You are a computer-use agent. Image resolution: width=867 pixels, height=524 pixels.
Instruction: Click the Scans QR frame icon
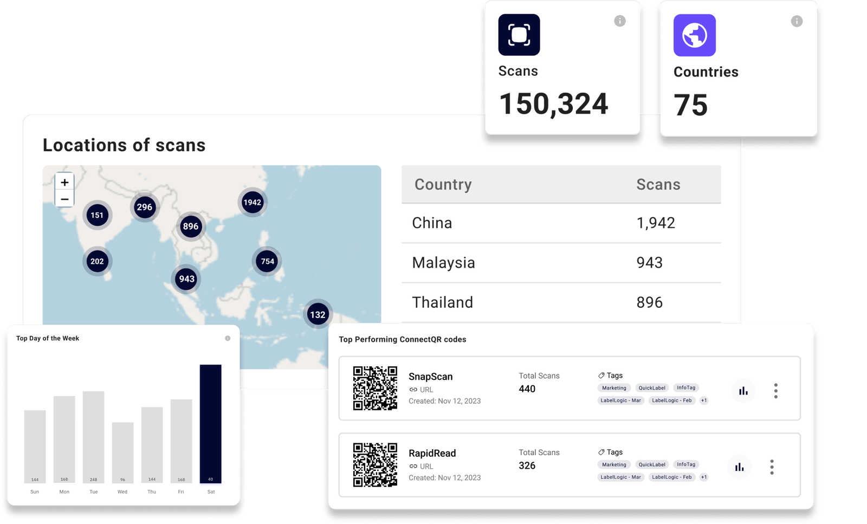pyautogui.click(x=519, y=35)
